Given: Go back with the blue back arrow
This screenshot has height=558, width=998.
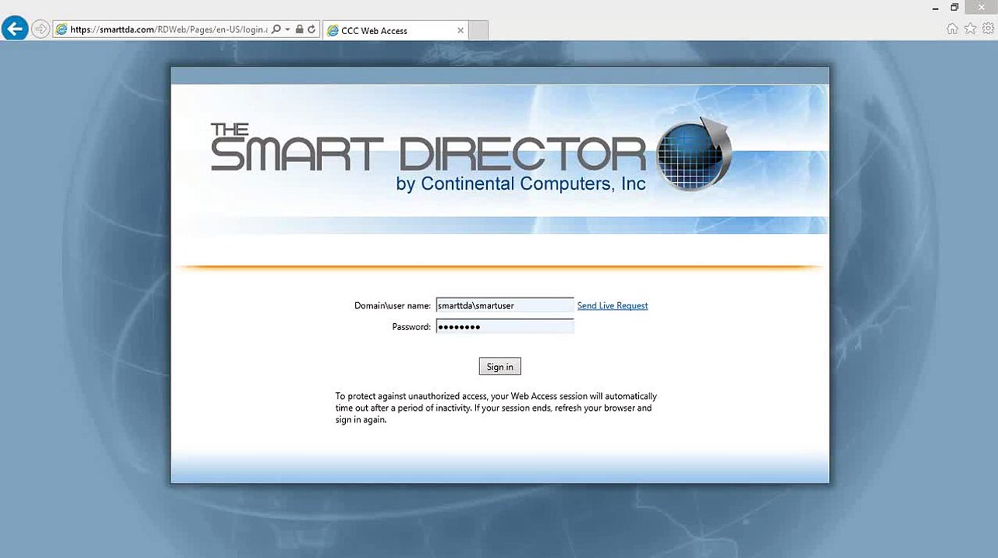Looking at the screenshot, I should tap(15, 29).
